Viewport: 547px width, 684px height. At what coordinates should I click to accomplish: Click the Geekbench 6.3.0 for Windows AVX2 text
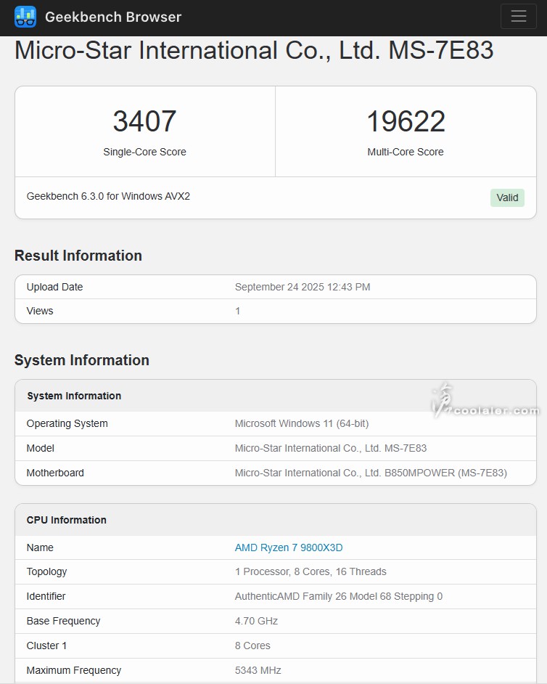coord(108,196)
